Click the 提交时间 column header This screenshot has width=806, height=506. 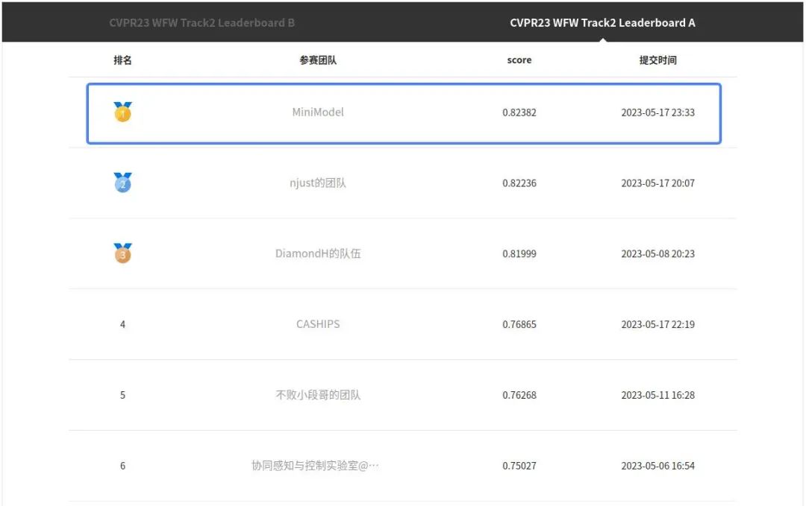coord(657,60)
